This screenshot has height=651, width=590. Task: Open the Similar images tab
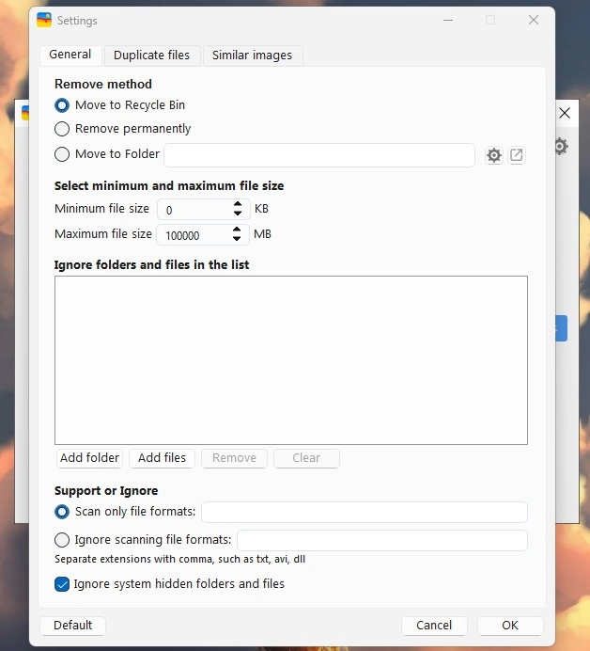coord(252,56)
